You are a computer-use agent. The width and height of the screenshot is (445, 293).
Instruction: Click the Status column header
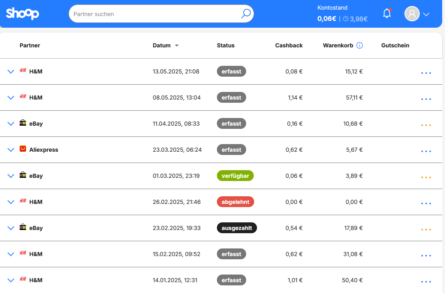(226, 45)
